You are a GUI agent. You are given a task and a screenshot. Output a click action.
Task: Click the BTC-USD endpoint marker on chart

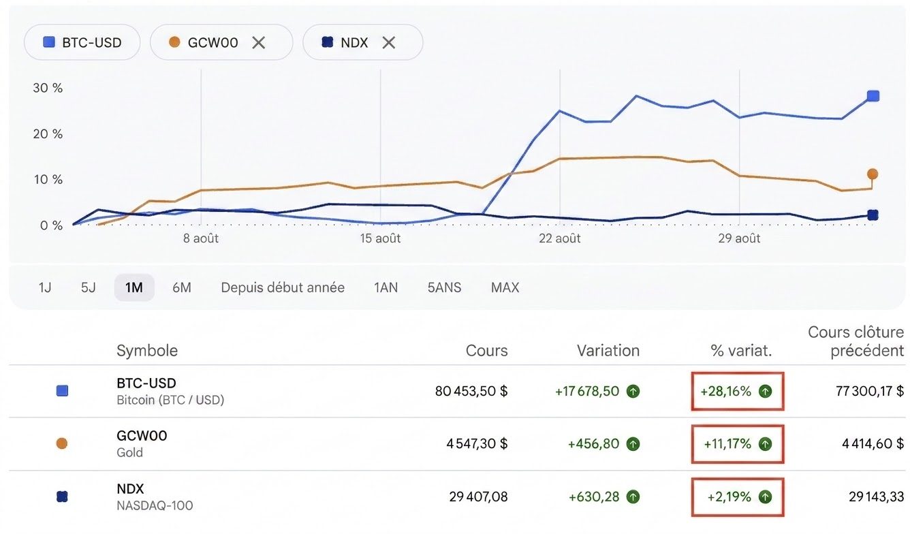pyautogui.click(x=873, y=96)
